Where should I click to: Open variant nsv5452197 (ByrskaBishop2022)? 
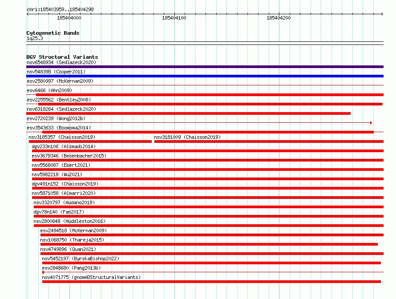coord(81,259)
